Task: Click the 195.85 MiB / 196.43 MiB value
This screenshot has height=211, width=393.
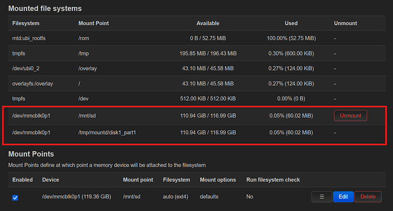Action: (208, 53)
